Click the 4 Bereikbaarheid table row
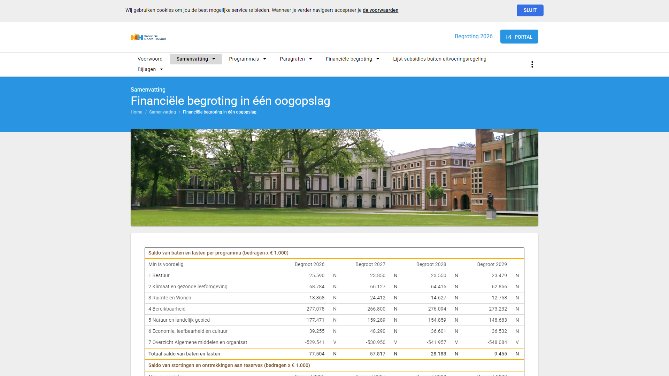This screenshot has height=376, width=669. [167, 309]
